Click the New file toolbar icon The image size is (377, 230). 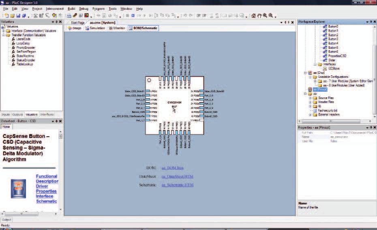pos(6,15)
